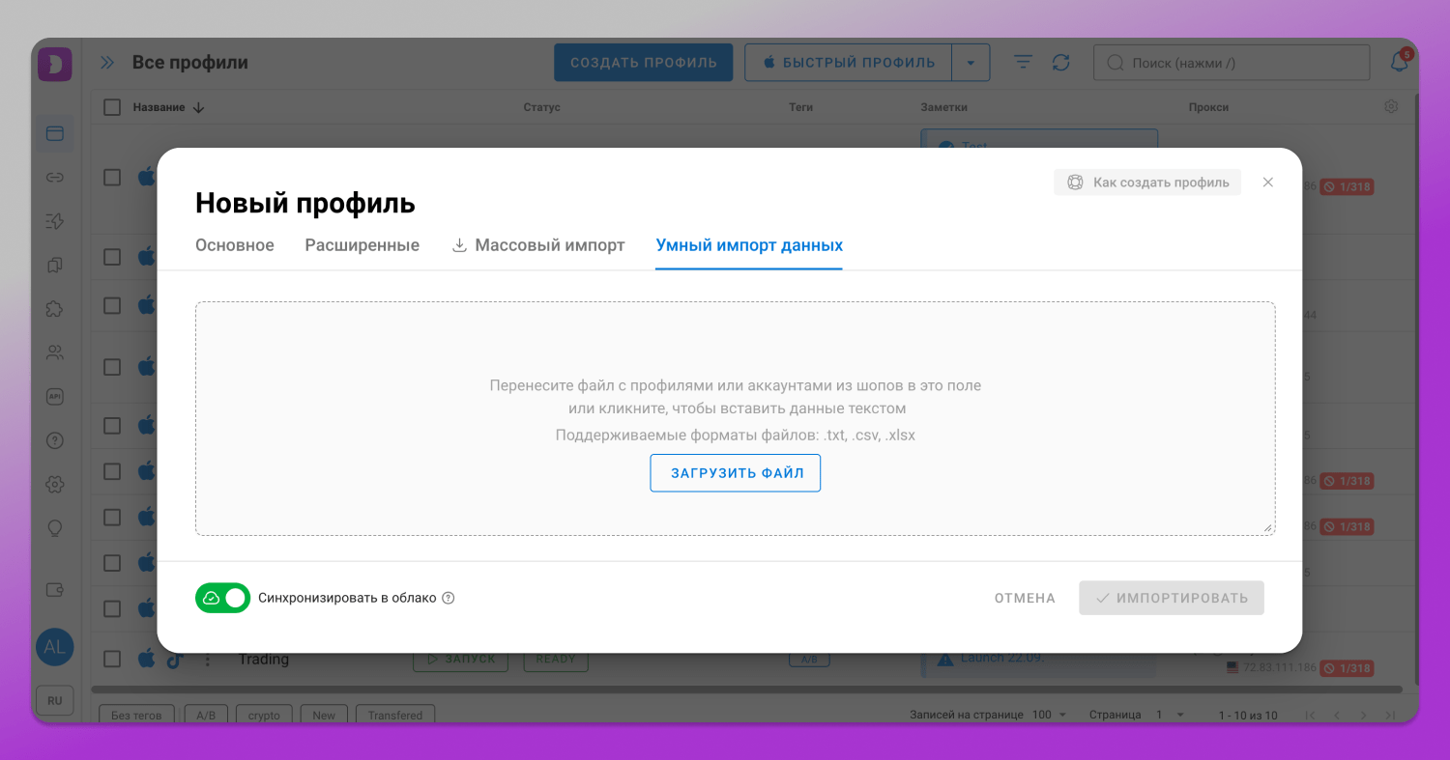This screenshot has height=760, width=1450.
Task: Tick the select-all checkbox in the table header
Action: [x=112, y=107]
